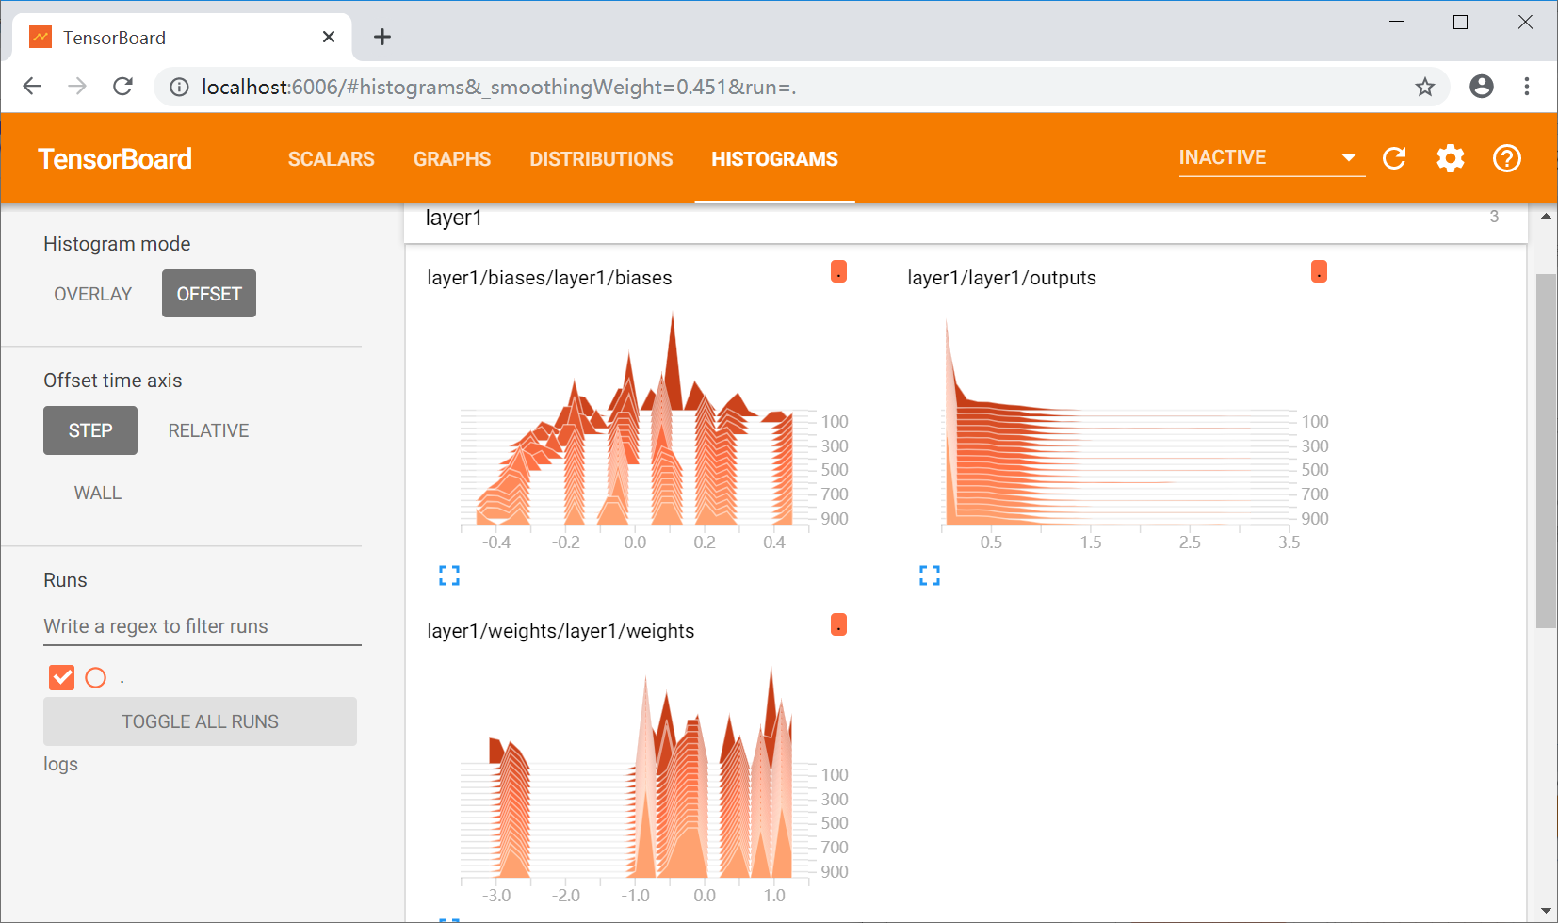Open the TensorBoard settings gear
Image resolution: width=1558 pixels, height=923 pixels.
(x=1451, y=158)
